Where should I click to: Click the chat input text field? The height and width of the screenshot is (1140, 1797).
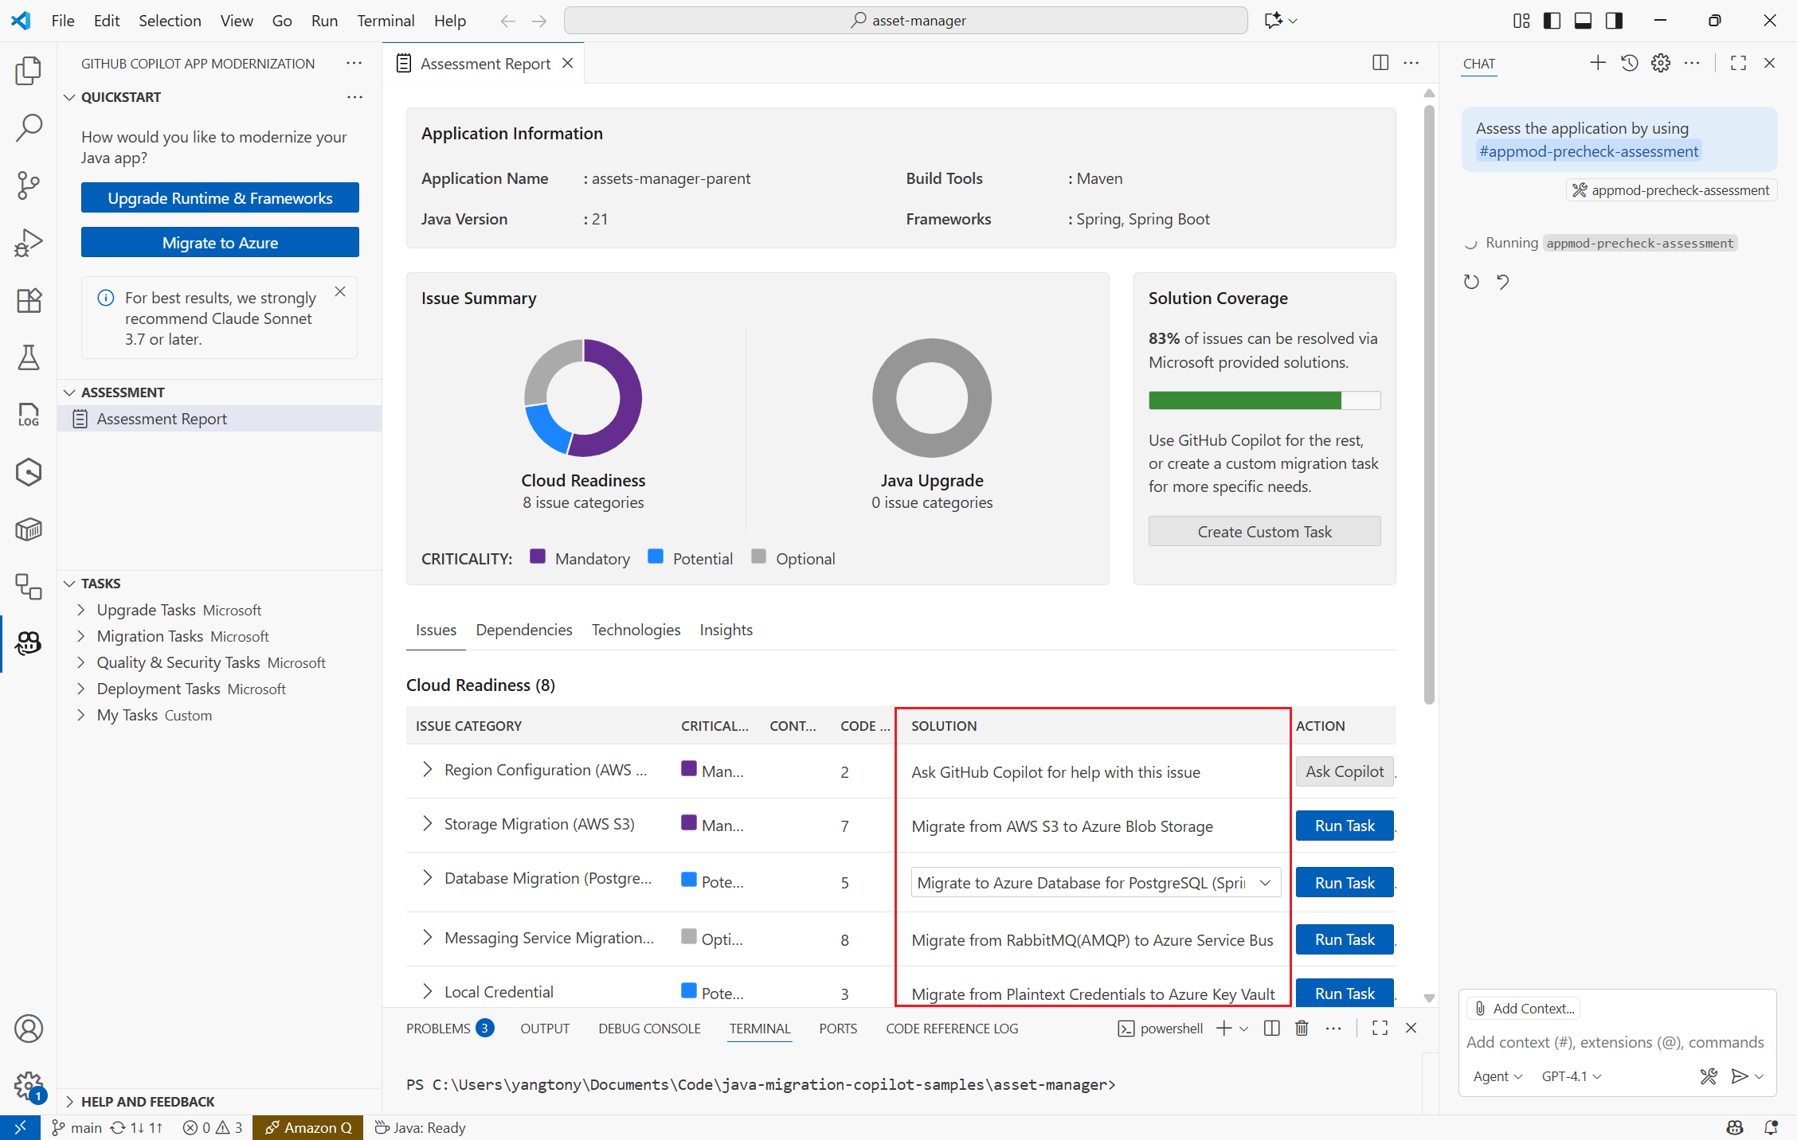[x=1615, y=1042]
